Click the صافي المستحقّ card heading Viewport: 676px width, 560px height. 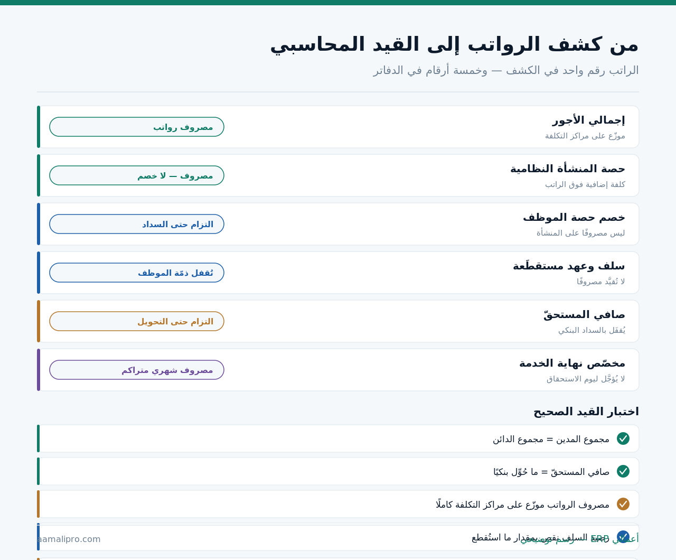pyautogui.click(x=584, y=314)
